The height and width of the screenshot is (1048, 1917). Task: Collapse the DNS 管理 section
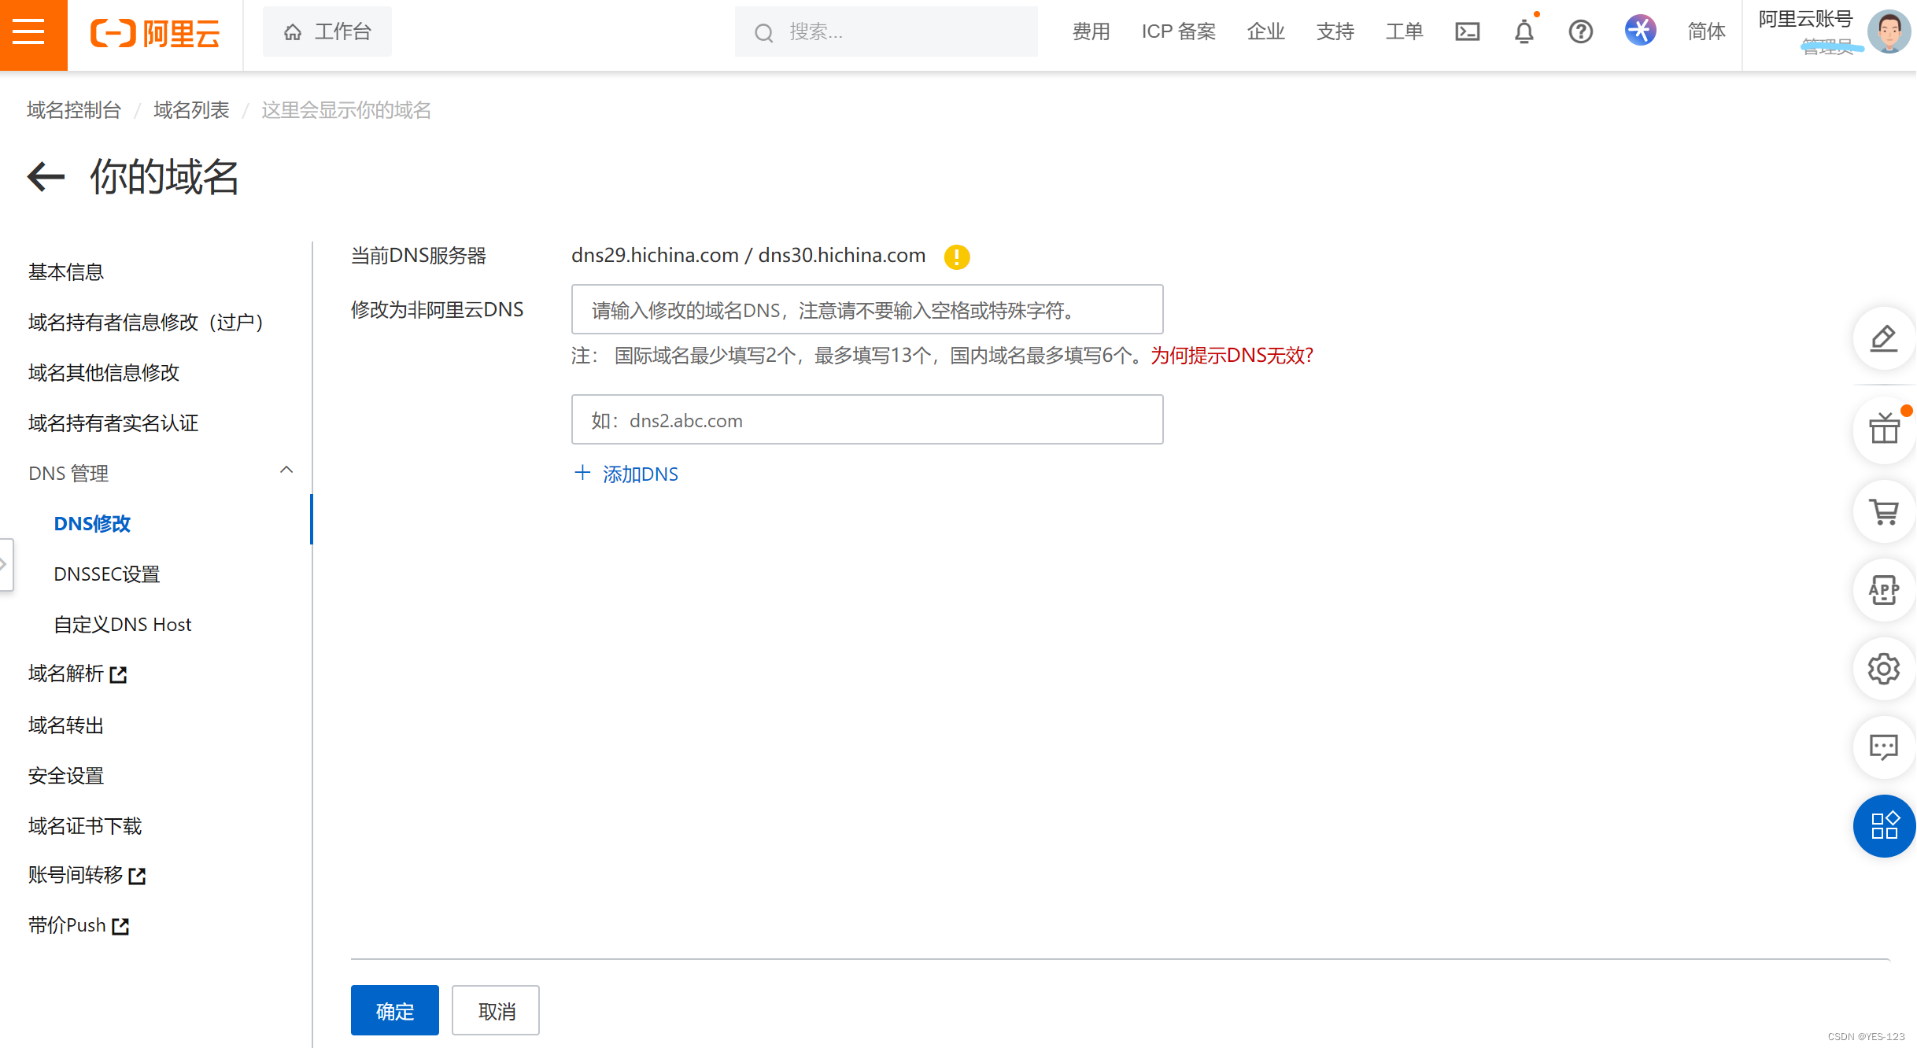pyautogui.click(x=286, y=470)
